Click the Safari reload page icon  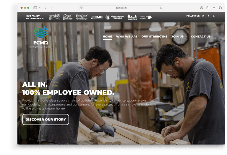(x=161, y=8)
